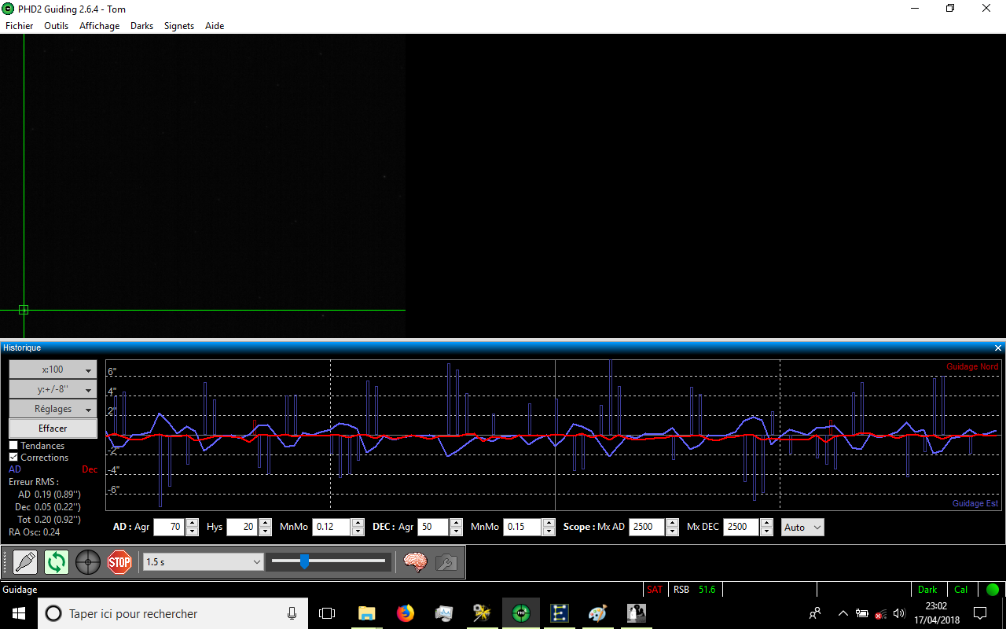Click the green status indicator in status bar
Image resolution: width=1006 pixels, height=629 pixels.
993,589
